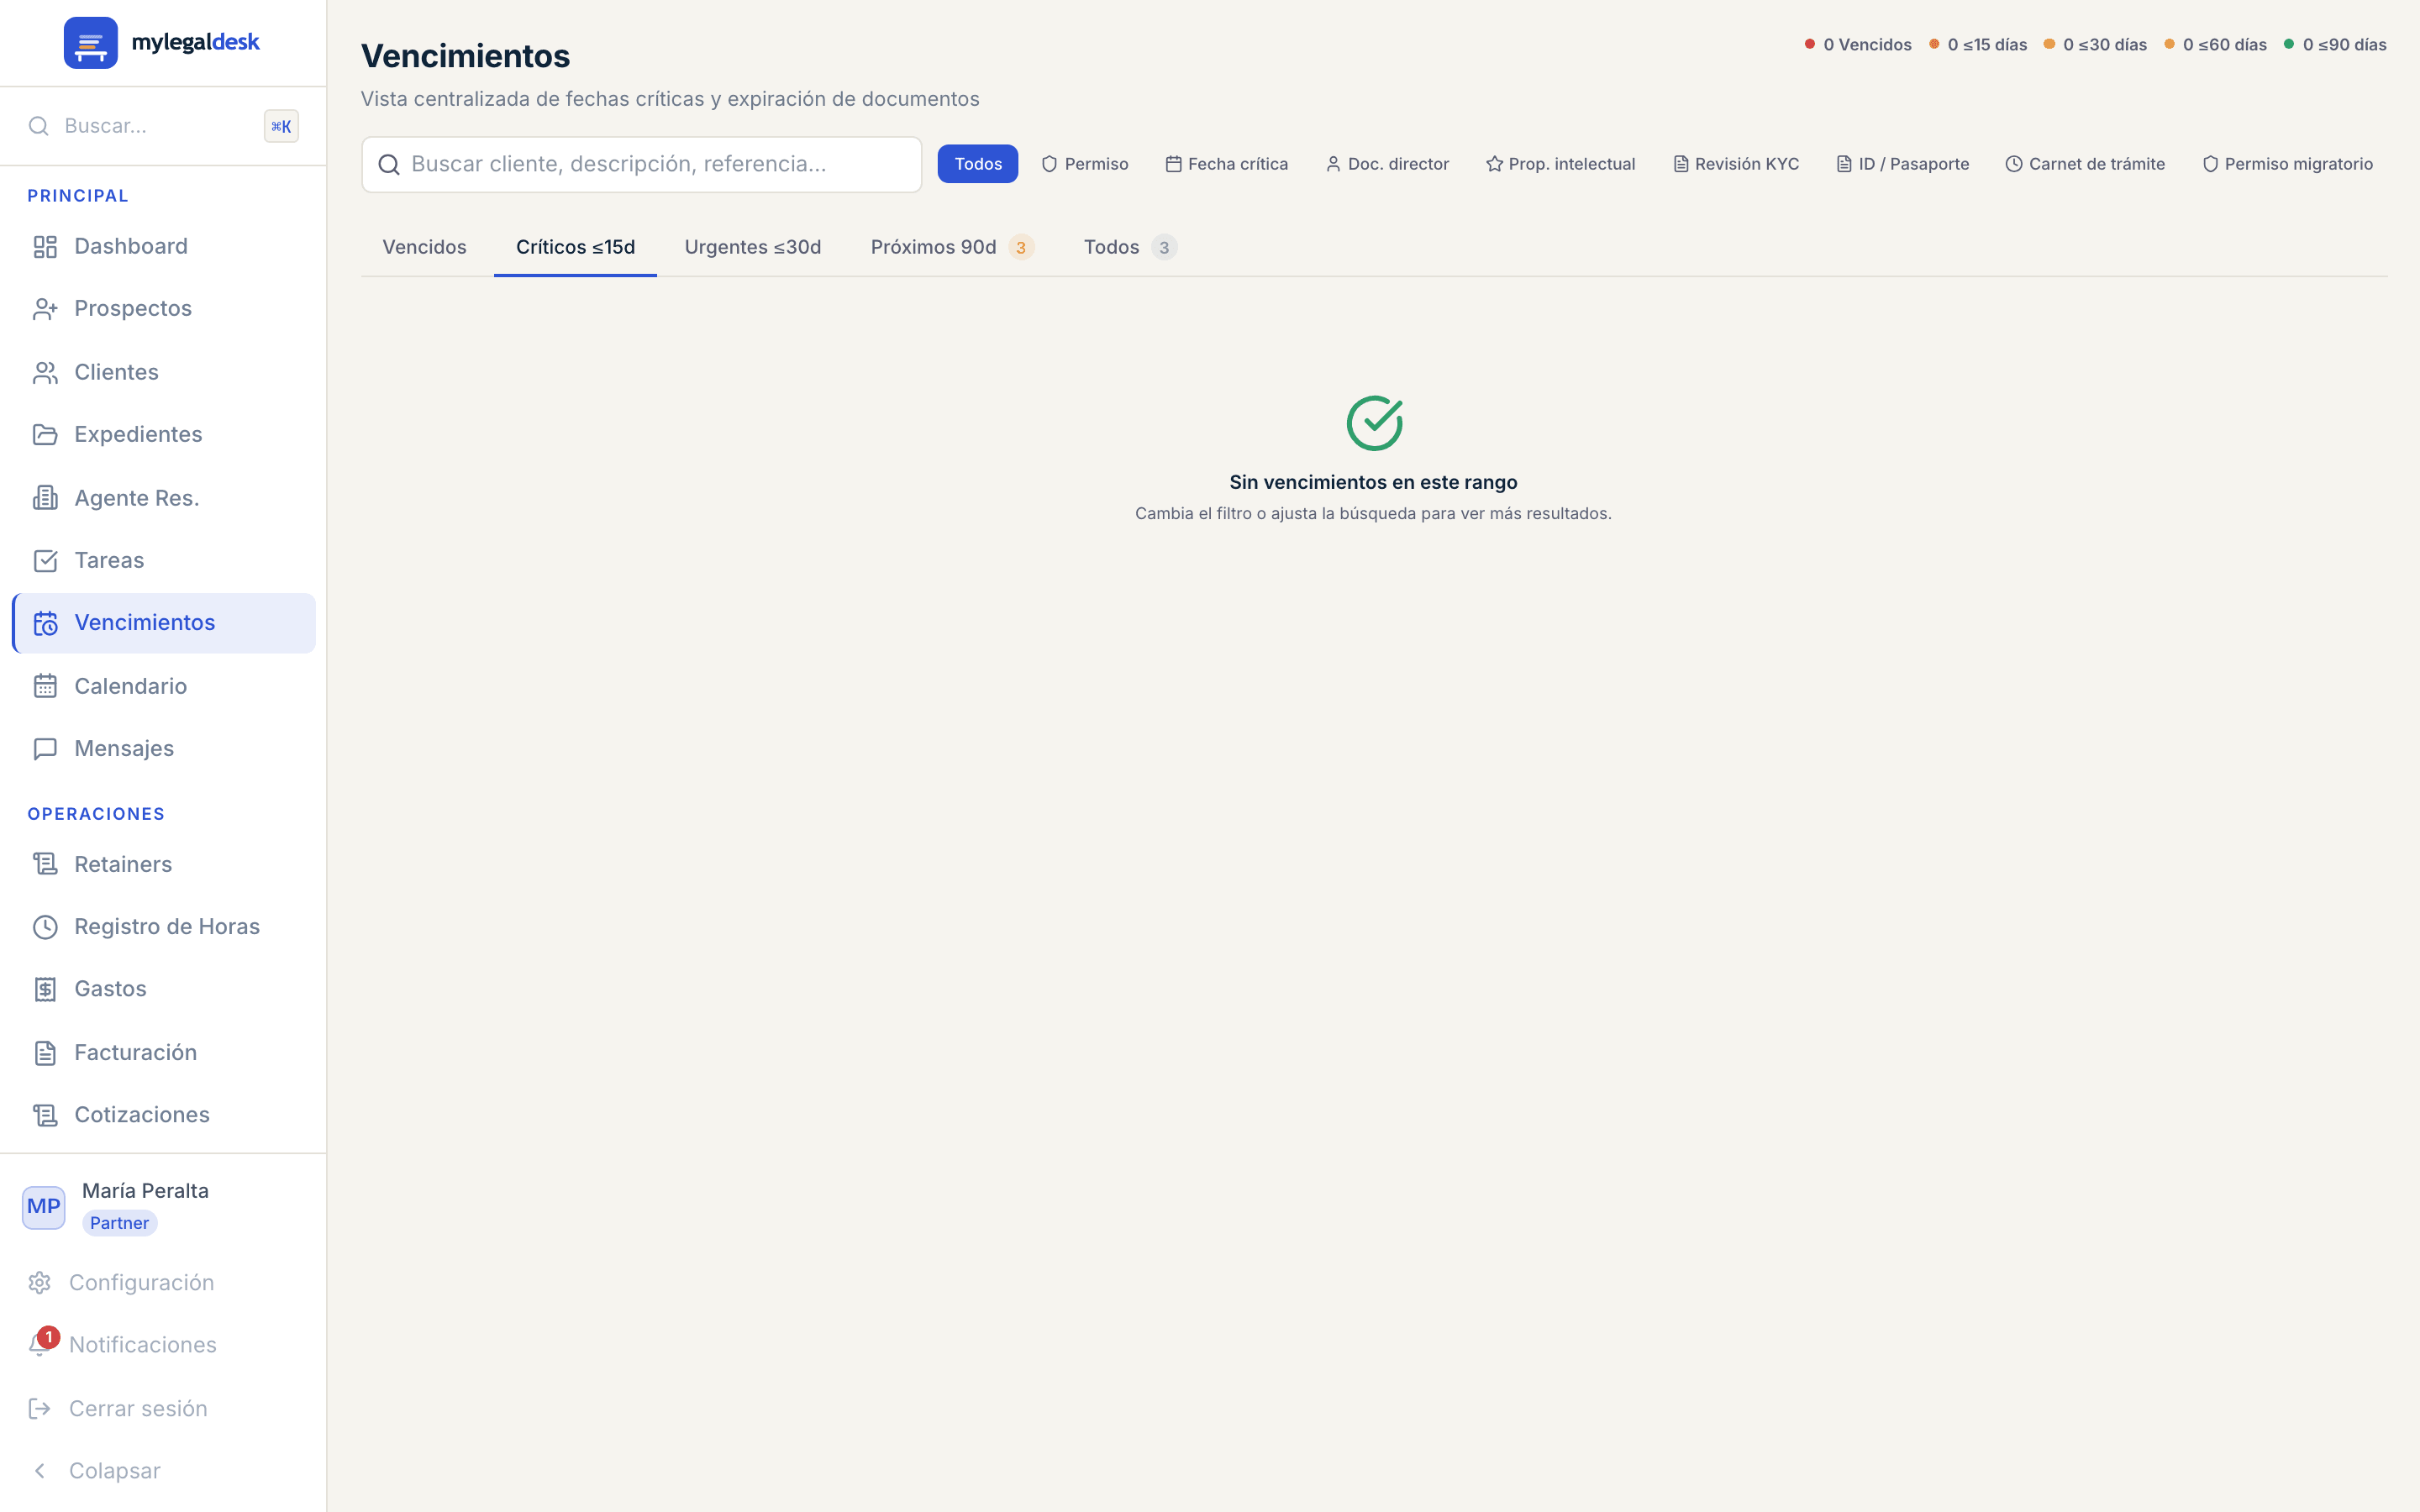Click the Cotizaciones scroll icon
The height and width of the screenshot is (1512, 2420).
pyautogui.click(x=45, y=1115)
